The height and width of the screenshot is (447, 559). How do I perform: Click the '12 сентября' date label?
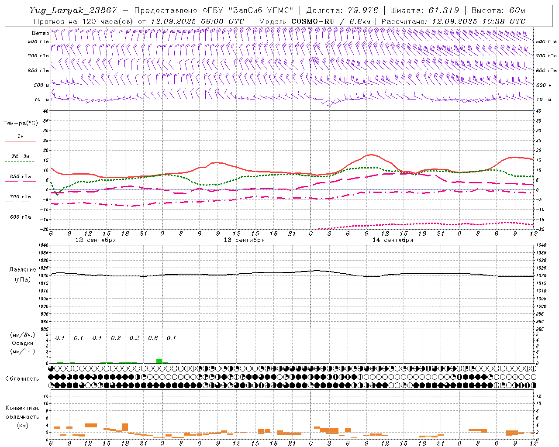[96, 240]
